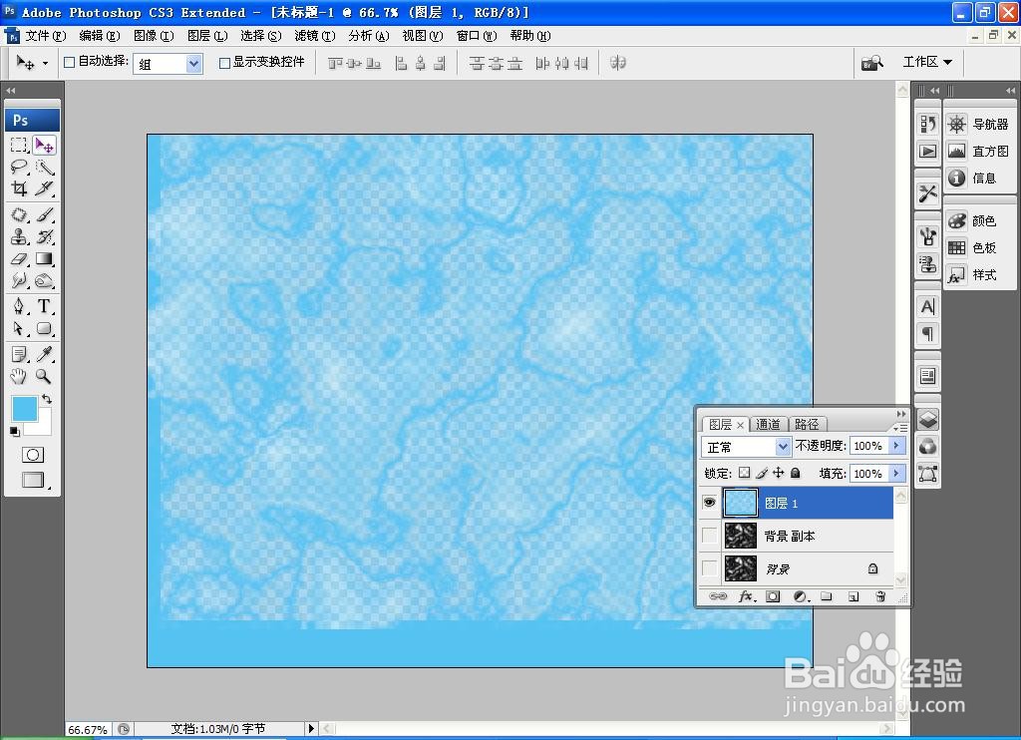Open the 不透明度 slider arrow
Screen dimensions: 1021x740
tap(897, 446)
